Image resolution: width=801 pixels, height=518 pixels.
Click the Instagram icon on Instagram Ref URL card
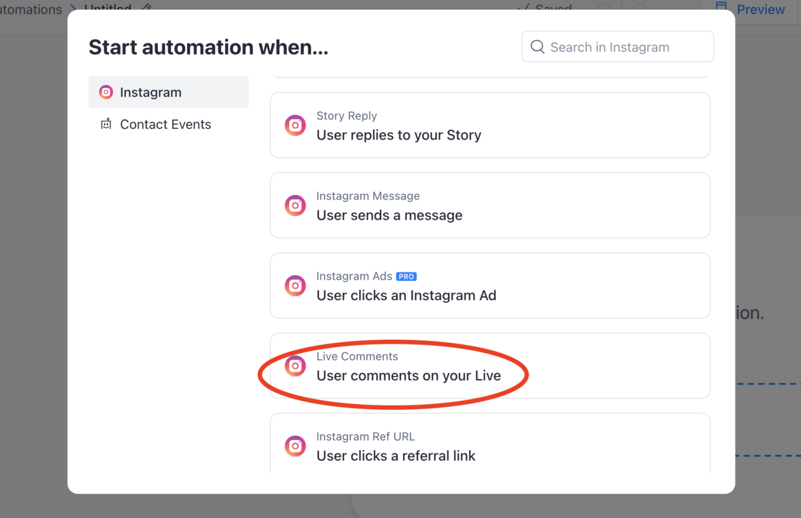point(295,446)
